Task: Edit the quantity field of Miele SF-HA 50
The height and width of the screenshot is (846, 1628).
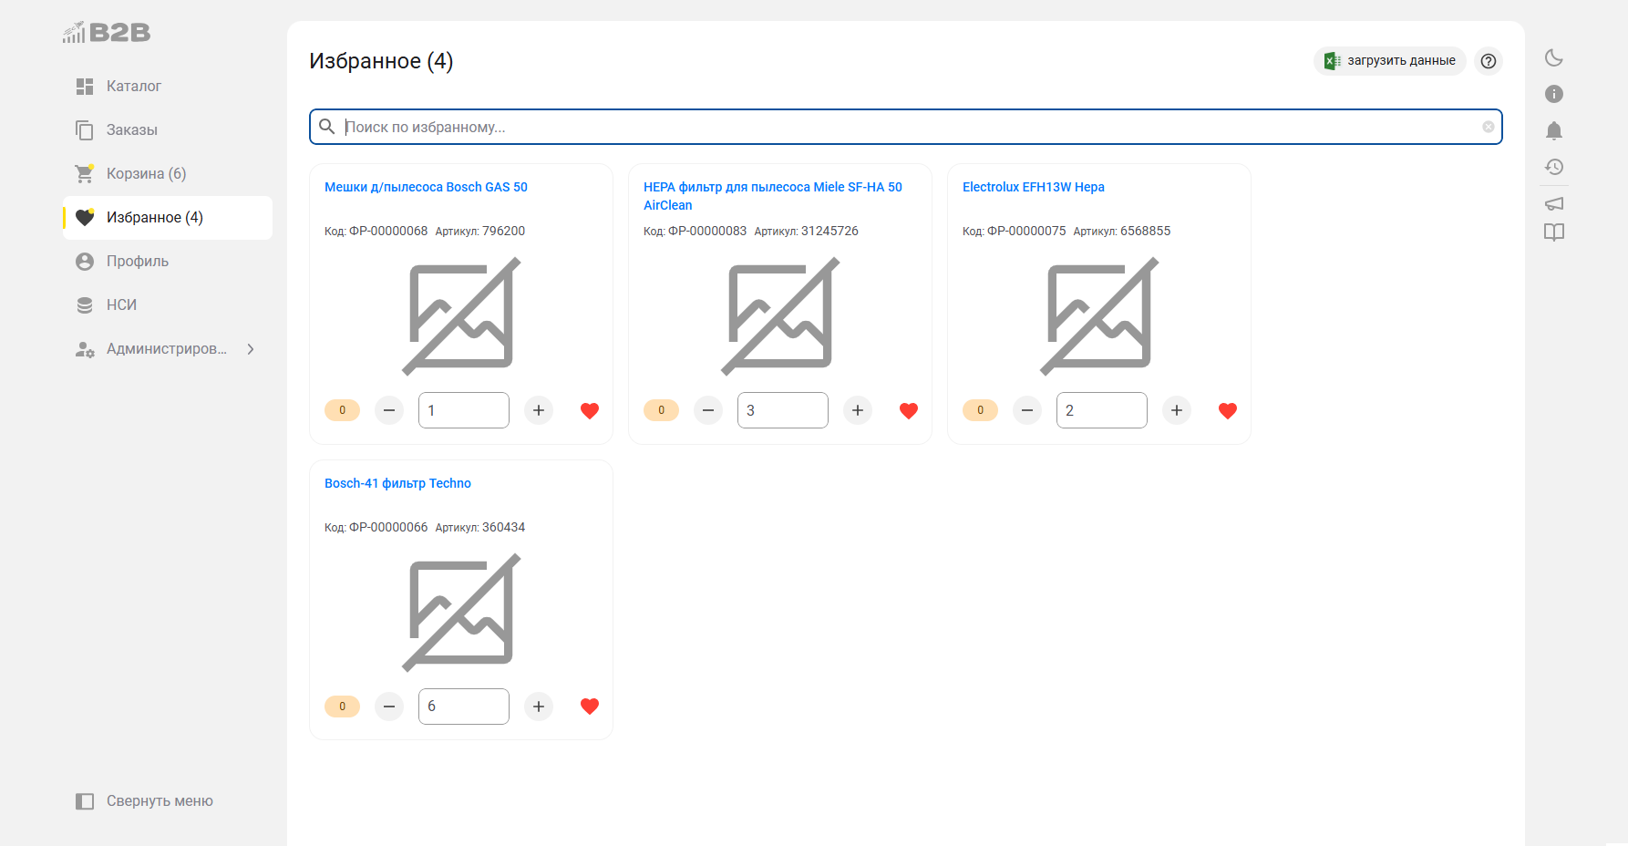Action: click(x=783, y=410)
